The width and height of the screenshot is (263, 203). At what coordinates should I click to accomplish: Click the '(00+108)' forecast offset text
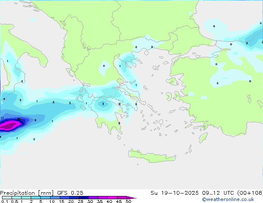(x=250, y=193)
